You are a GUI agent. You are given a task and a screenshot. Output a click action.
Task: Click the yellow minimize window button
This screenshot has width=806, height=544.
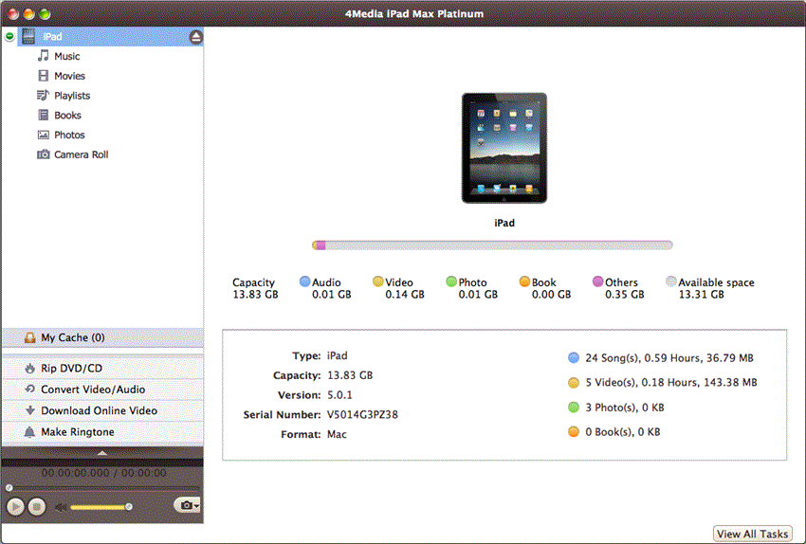point(29,14)
